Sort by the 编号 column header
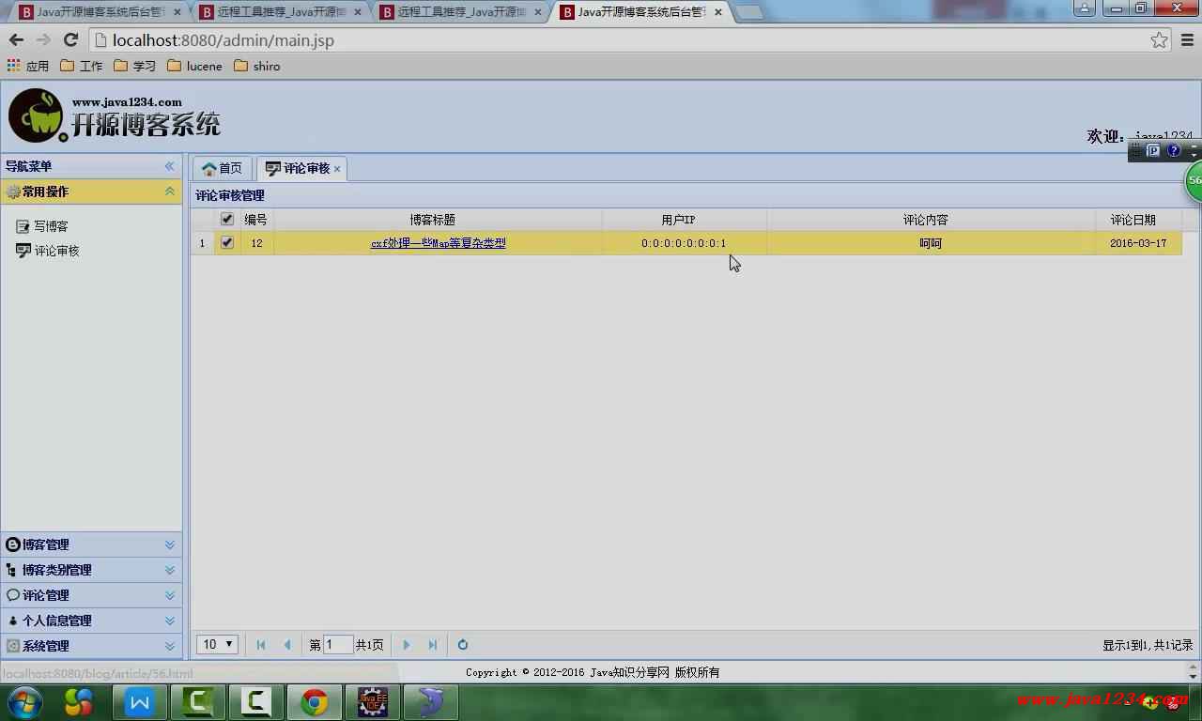Image resolution: width=1202 pixels, height=721 pixels. pyautogui.click(x=256, y=220)
